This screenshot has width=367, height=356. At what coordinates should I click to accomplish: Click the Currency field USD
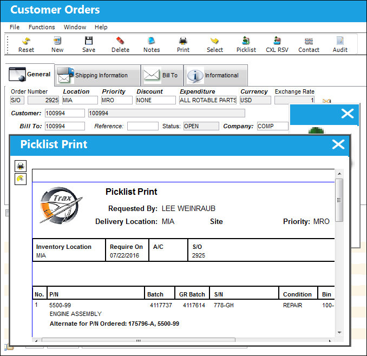[255, 100]
